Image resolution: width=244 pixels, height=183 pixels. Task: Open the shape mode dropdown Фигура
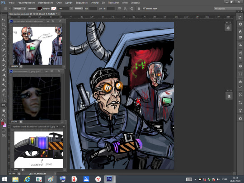tap(19, 9)
